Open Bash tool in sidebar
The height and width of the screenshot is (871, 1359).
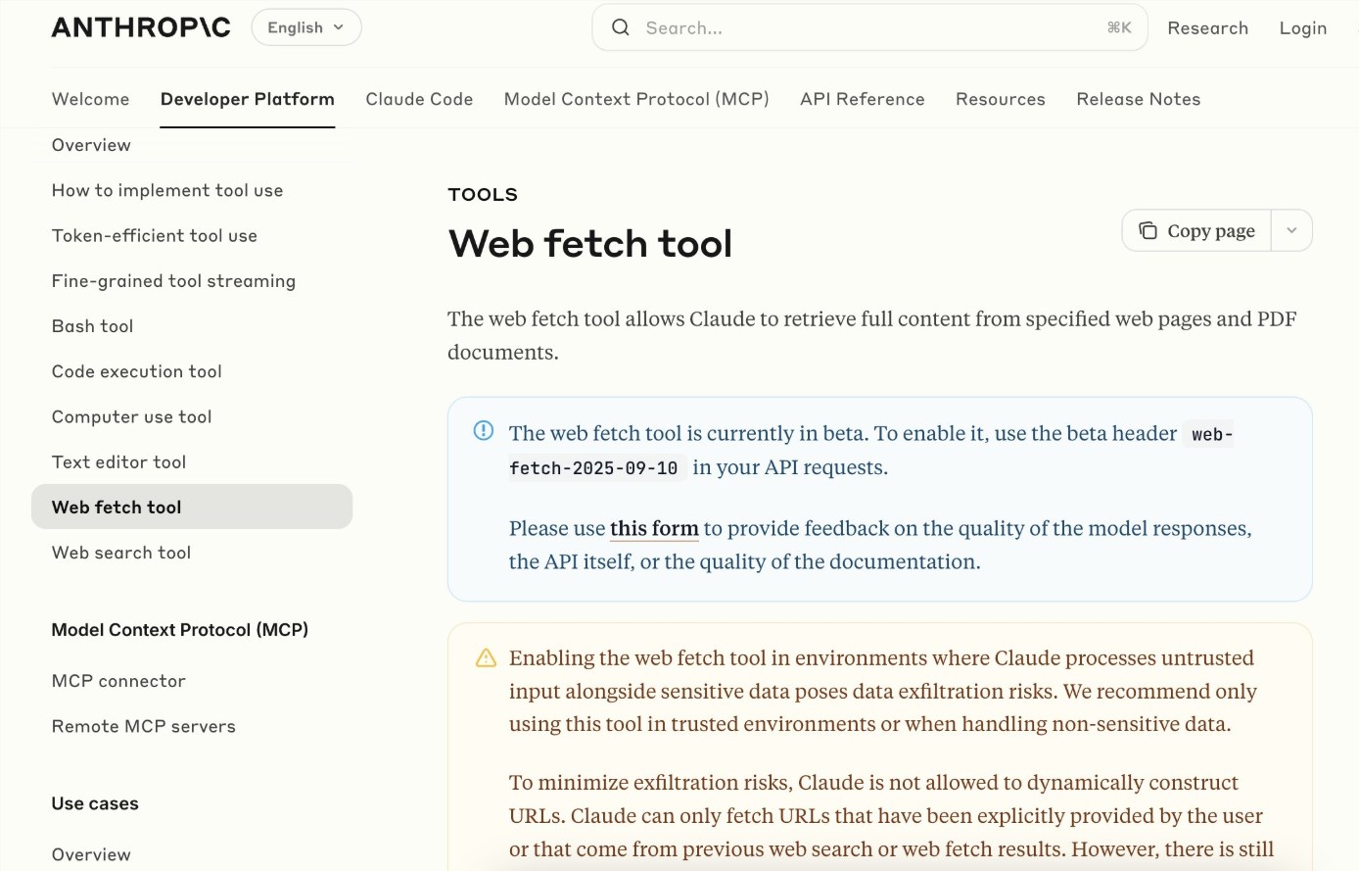pos(93,326)
